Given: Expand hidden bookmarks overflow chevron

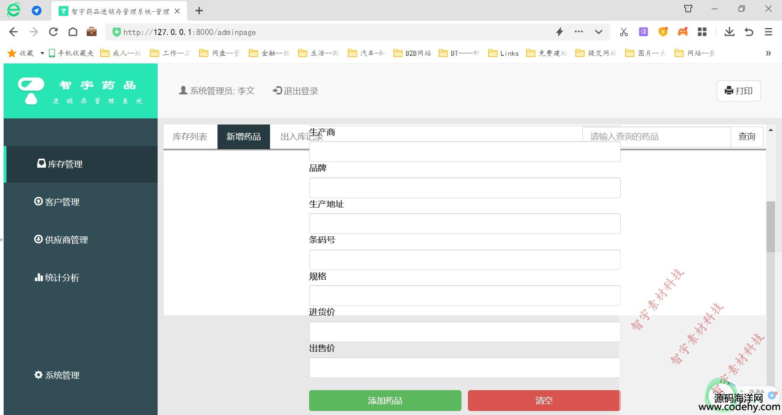Looking at the screenshot, I should 768,53.
